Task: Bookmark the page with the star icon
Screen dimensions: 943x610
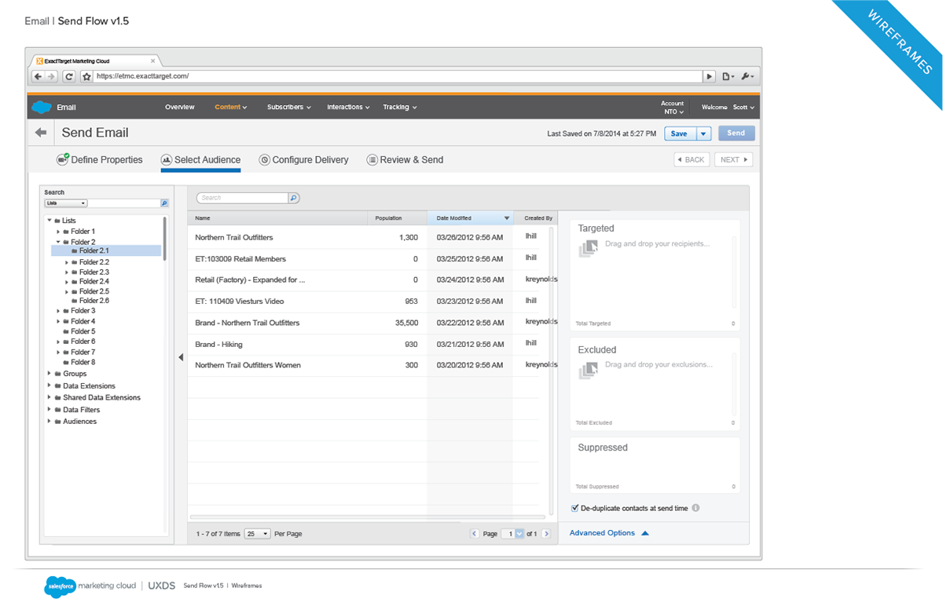Action: [87, 76]
